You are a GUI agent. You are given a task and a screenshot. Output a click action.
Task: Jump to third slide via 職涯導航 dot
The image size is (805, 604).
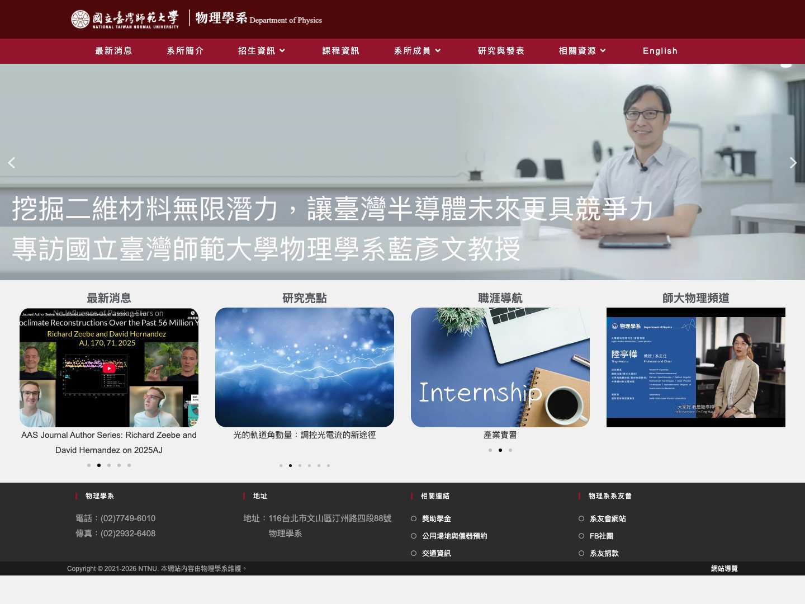[510, 450]
